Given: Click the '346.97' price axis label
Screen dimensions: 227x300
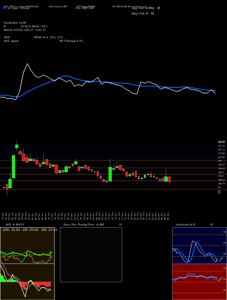Looking at the screenshot, I should pos(221,165).
